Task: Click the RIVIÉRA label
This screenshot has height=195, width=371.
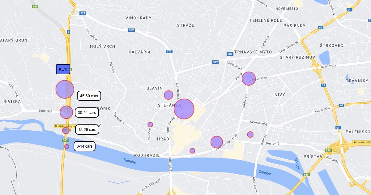Action: [12, 102]
